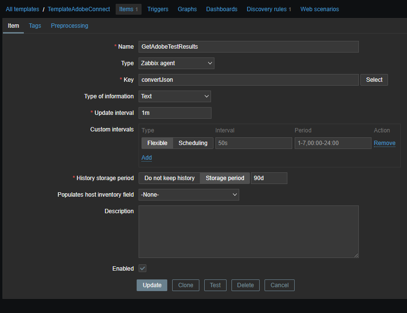Choose Do not keep history option
407x313 pixels.
[x=169, y=178]
